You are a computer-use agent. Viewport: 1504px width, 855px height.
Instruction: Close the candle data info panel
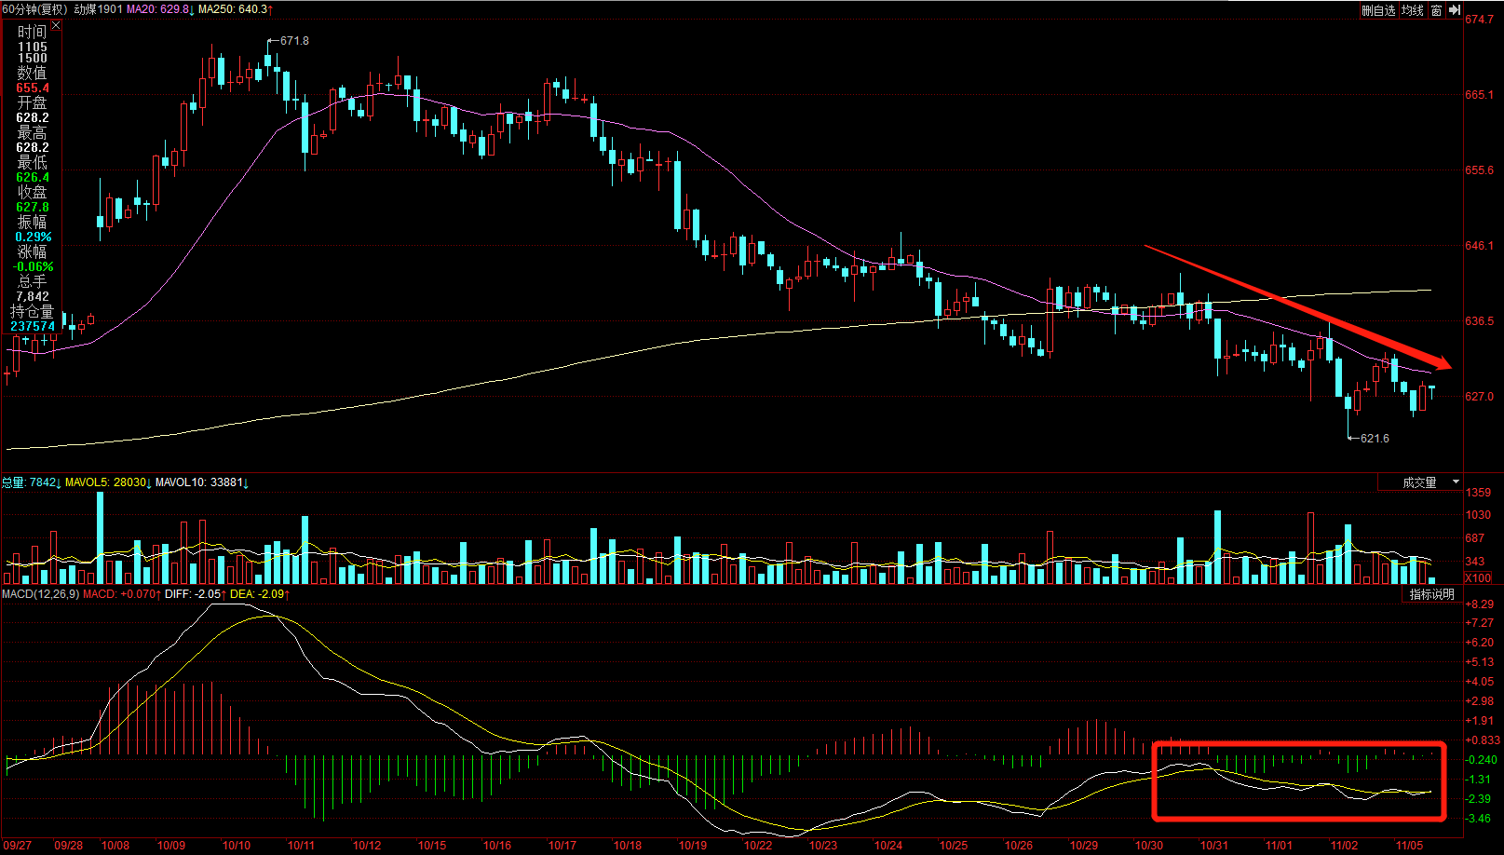pos(56,26)
